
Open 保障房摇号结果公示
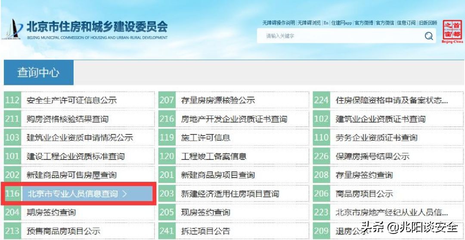372,156
